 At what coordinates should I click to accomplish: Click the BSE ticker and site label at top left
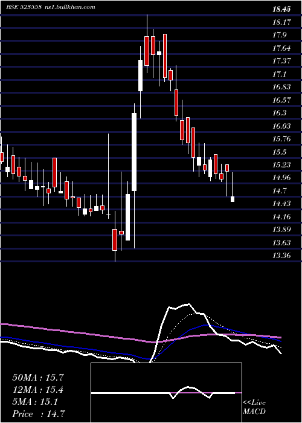click(x=51, y=7)
